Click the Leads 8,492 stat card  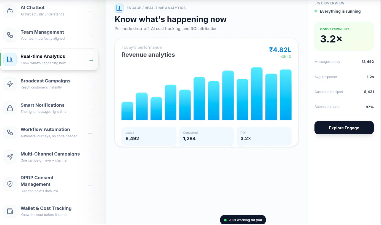(149, 136)
